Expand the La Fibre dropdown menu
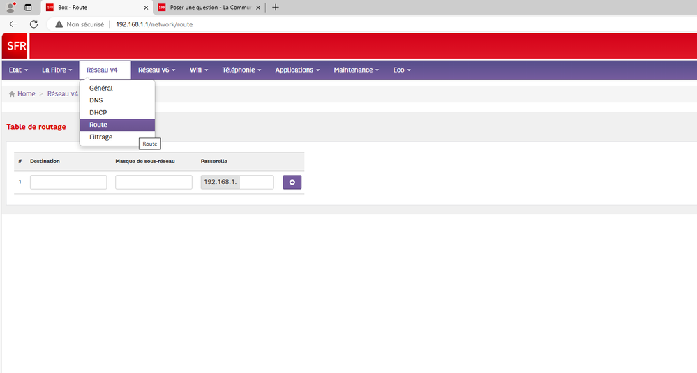697x373 pixels. (x=57, y=70)
